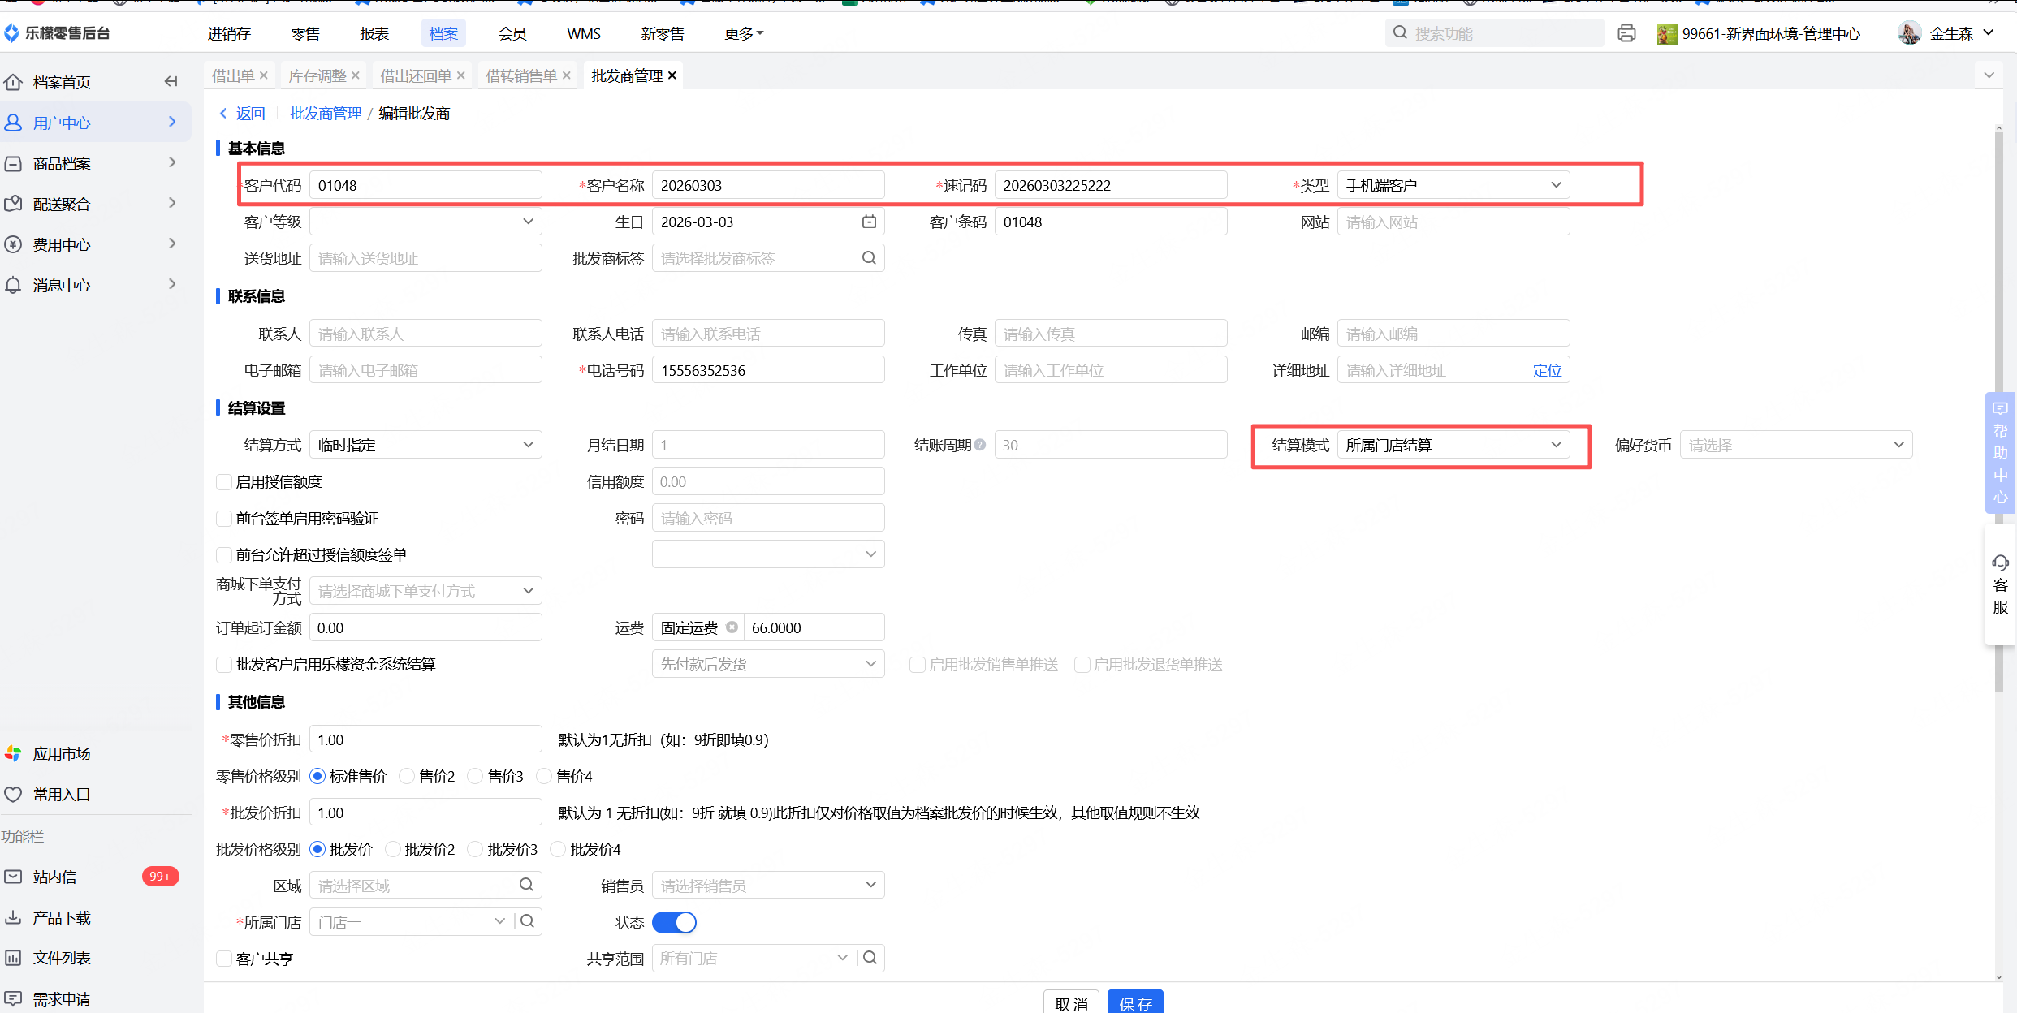
Task: Open calendar picker in 生日 field
Action: coord(869,222)
